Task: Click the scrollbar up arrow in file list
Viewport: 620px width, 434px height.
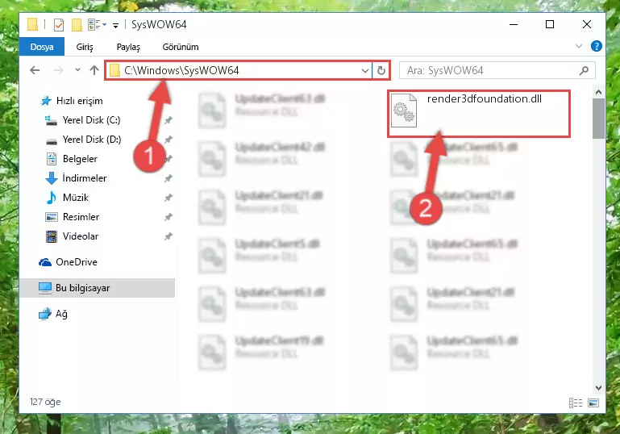Action: click(598, 92)
